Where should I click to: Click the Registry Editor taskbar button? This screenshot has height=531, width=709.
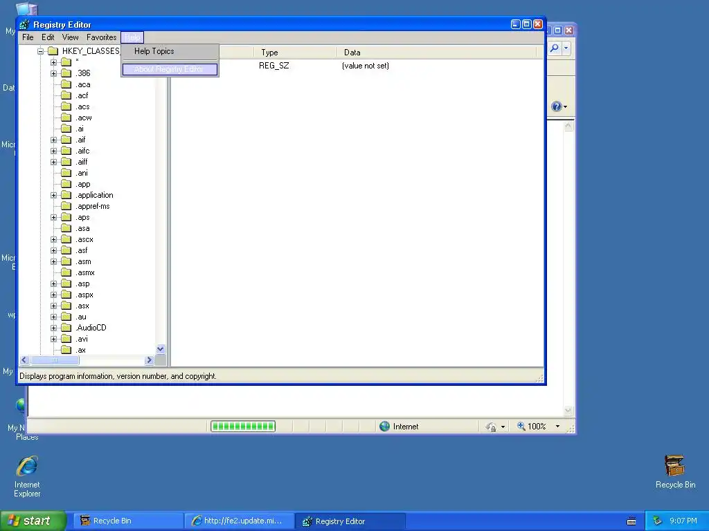click(x=350, y=521)
